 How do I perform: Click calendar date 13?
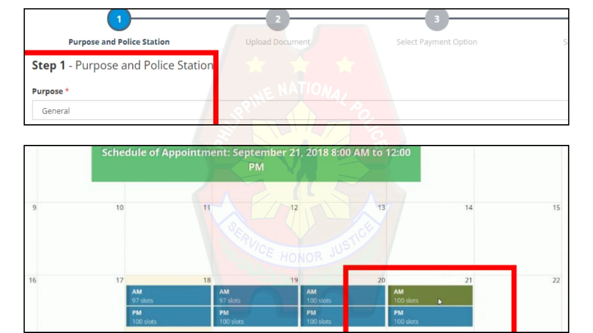coord(382,208)
